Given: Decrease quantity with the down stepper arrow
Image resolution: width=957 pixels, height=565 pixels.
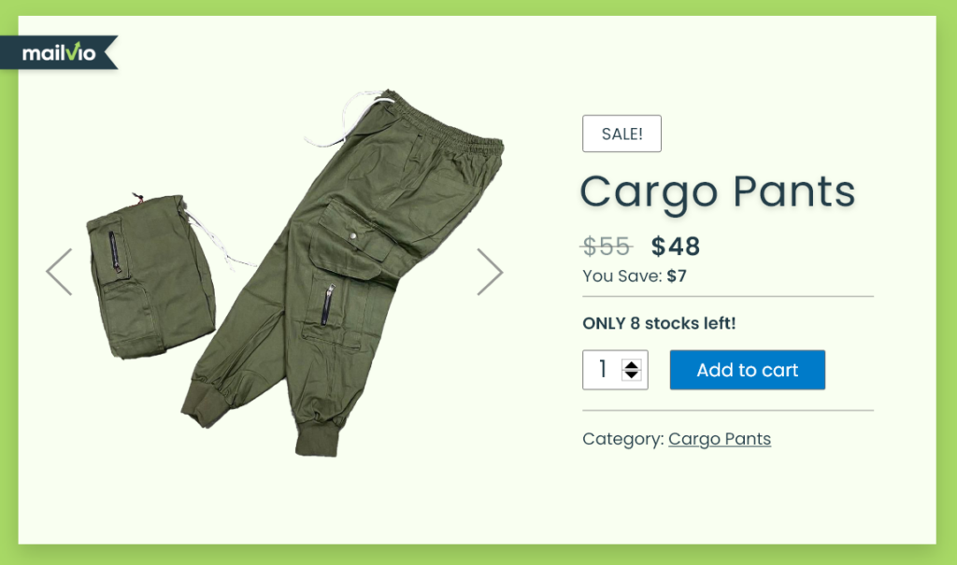Looking at the screenshot, I should click(x=631, y=374).
